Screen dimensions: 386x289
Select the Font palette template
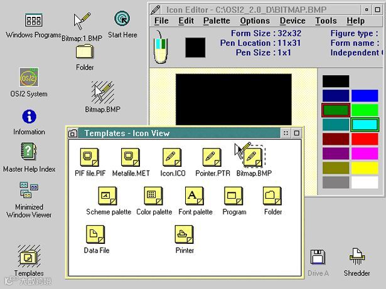195,196
